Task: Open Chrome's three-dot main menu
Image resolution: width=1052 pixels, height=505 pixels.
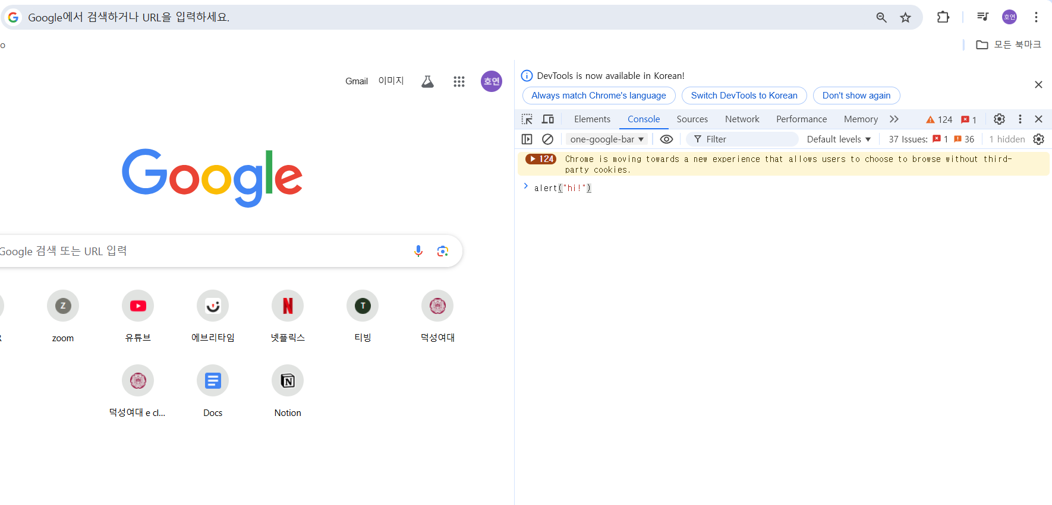Action: 1036,17
